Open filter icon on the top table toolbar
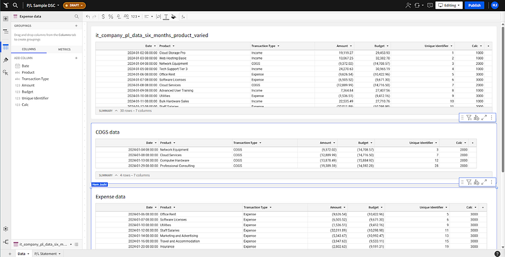The image size is (505, 257). (469, 118)
